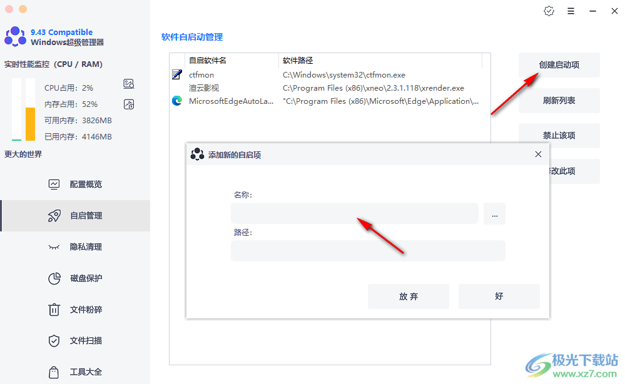
Task: Click the CPU占用: 2% text
Action: [69, 88]
